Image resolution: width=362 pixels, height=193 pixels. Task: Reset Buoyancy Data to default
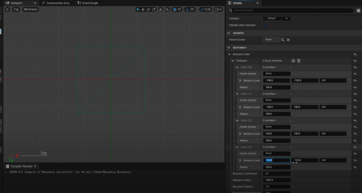[355, 54]
